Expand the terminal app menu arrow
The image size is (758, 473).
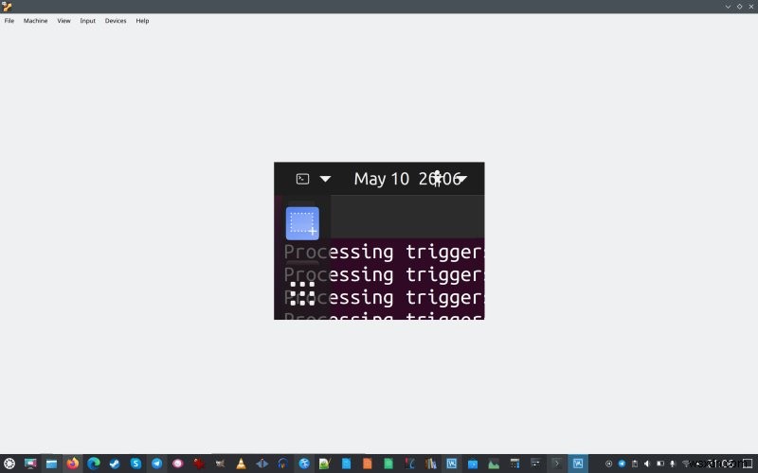click(x=325, y=179)
